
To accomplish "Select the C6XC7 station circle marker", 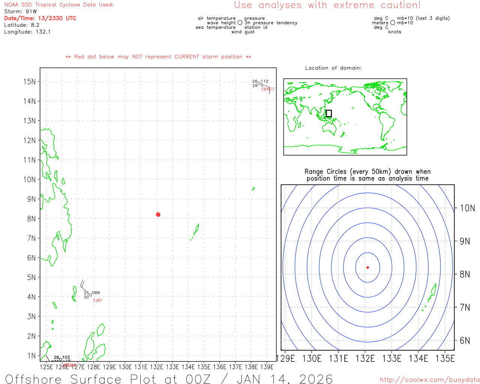I will point(259,84).
